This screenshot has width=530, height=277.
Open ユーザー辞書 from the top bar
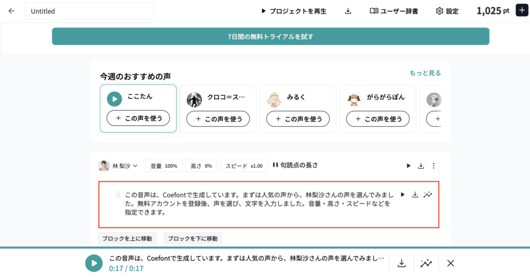pos(394,11)
